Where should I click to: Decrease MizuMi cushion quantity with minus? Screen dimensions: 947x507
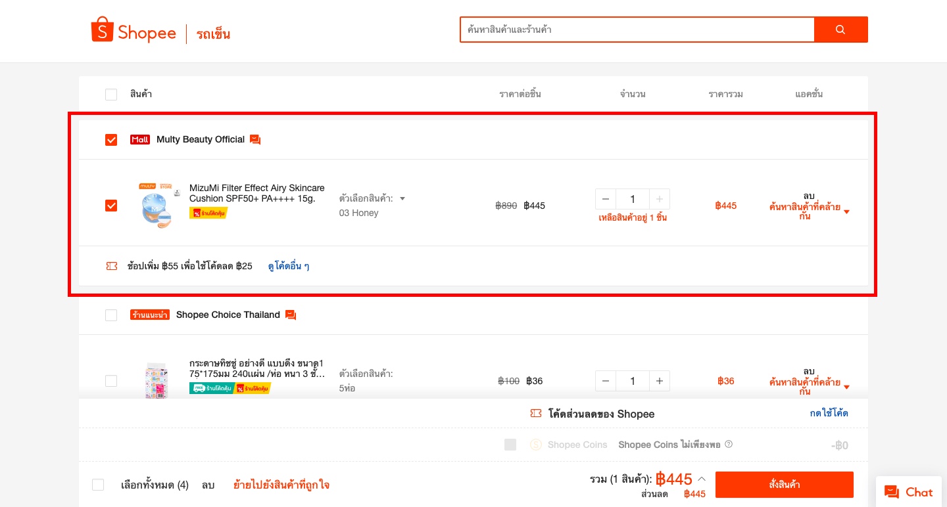pos(606,199)
